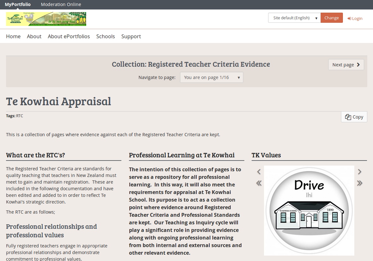Click the 'What are the RTC's?' heading
This screenshot has height=261, width=373.
click(35, 155)
